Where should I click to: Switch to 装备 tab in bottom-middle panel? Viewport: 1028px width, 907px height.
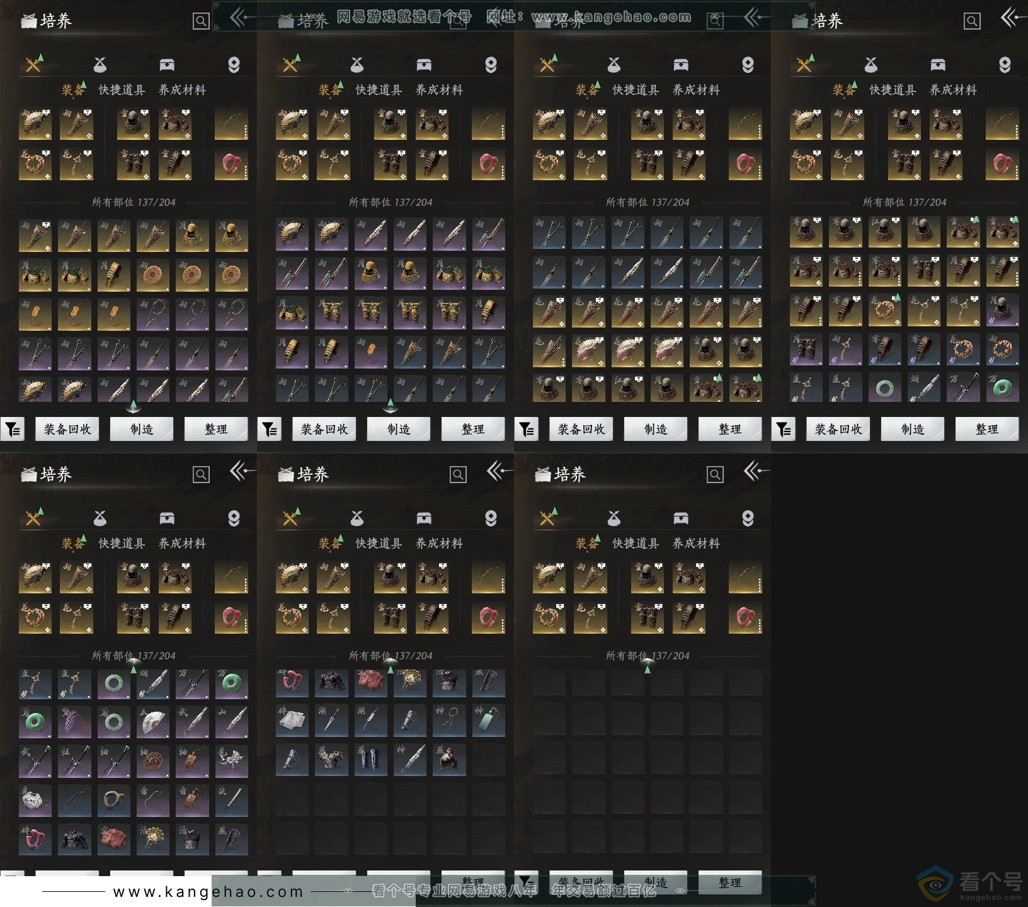pyautogui.click(x=330, y=544)
